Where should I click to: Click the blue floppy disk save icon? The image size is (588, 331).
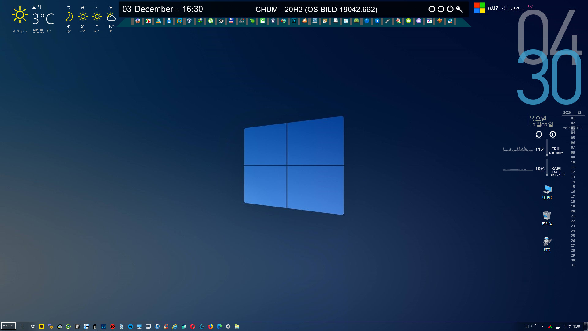(231, 21)
